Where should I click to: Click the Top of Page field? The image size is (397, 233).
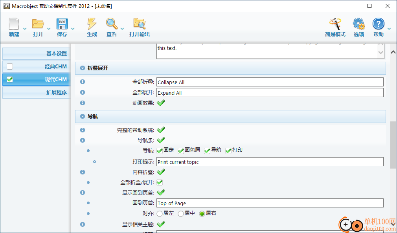pos(270,203)
